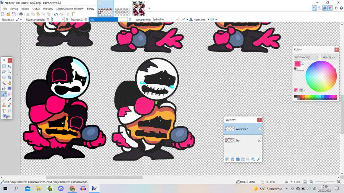This screenshot has width=344, height=193.
Task: Select the Line/Curve tool
Action: point(10,111)
